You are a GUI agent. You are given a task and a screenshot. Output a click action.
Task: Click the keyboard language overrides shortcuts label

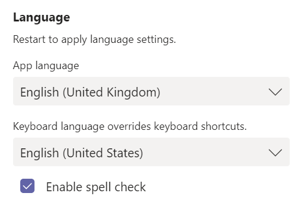pos(130,126)
